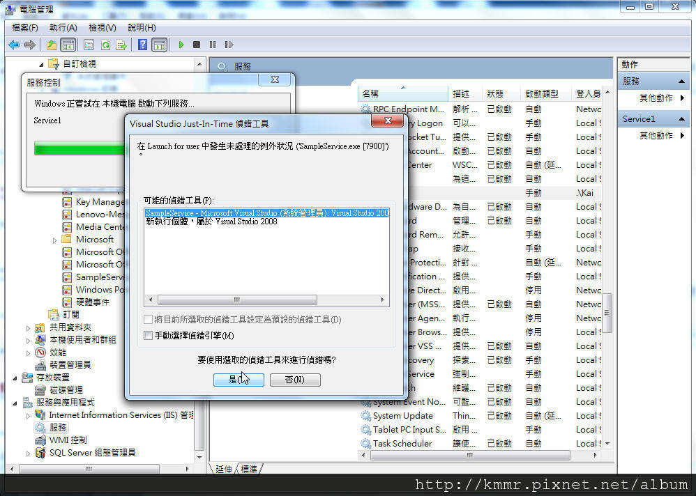
Task: Expand the 共用資料夾 tree node
Action: point(28,328)
